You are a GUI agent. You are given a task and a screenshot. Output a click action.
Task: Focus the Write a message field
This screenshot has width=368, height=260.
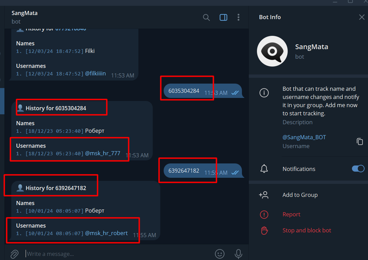click(x=117, y=254)
